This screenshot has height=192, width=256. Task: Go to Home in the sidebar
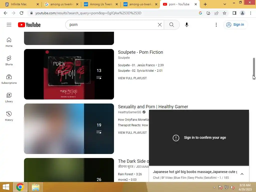[x=9, y=42]
